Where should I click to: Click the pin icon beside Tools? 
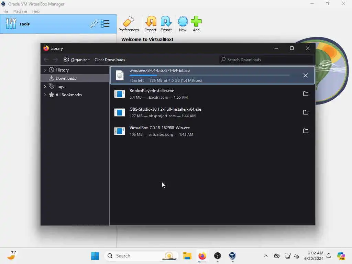pos(94,24)
